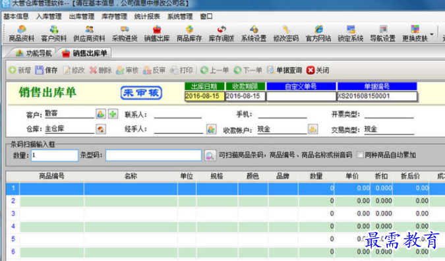
Task: Open 库存调拨 toolbar icon
Action: tap(222, 34)
